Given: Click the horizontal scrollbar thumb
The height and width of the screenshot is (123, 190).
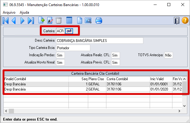Looking at the screenshot, I should [x=12, y=111].
